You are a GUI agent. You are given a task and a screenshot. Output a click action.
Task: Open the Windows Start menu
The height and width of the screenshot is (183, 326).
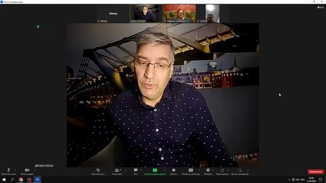[x=4, y=179]
